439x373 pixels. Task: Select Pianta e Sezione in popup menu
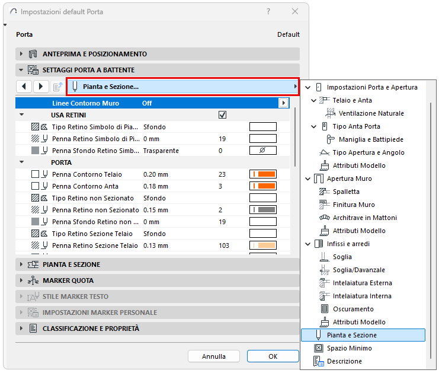363,335
